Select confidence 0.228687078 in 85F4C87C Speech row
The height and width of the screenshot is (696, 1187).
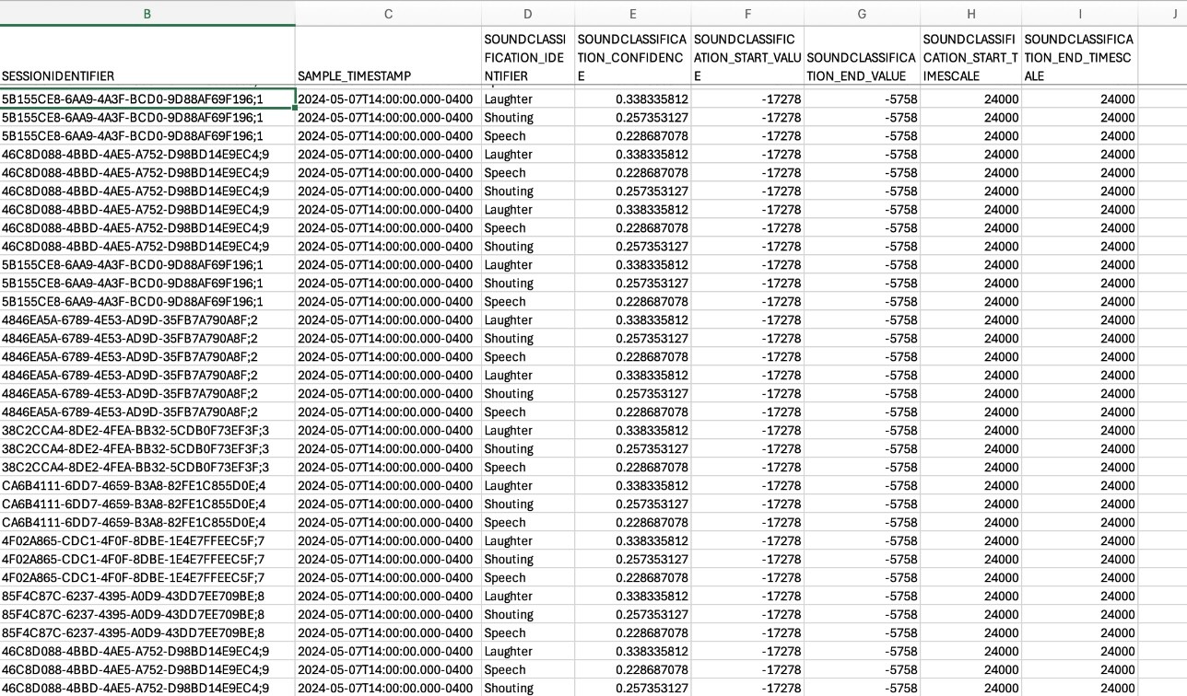coord(632,632)
